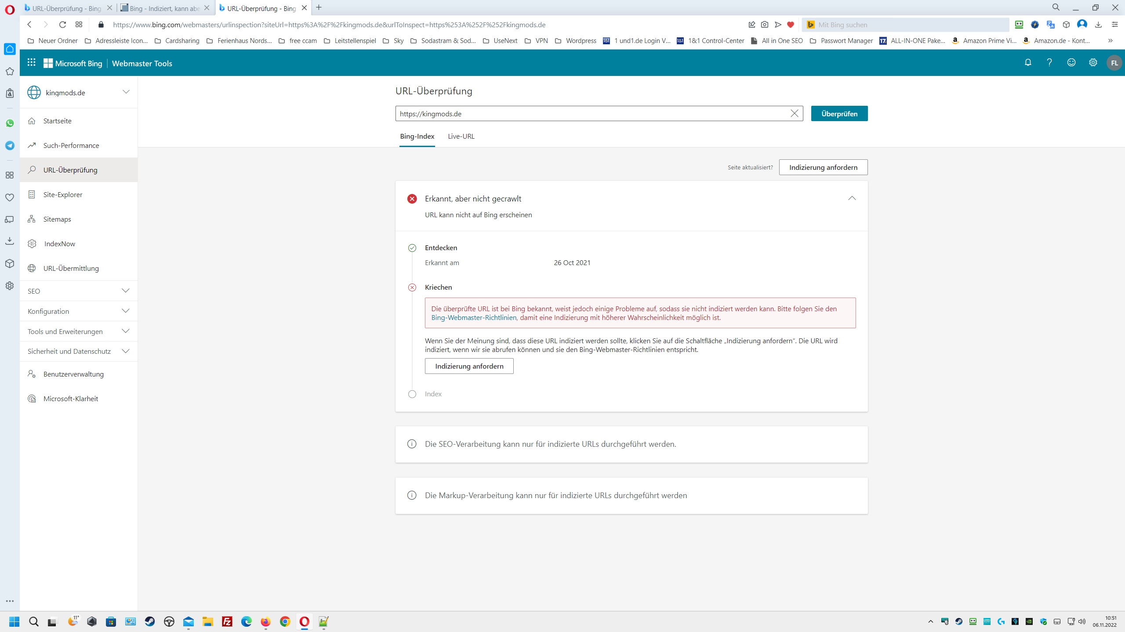Image resolution: width=1125 pixels, height=632 pixels.
Task: Expand Sicherheit und Datenschutz section
Action: (126, 351)
